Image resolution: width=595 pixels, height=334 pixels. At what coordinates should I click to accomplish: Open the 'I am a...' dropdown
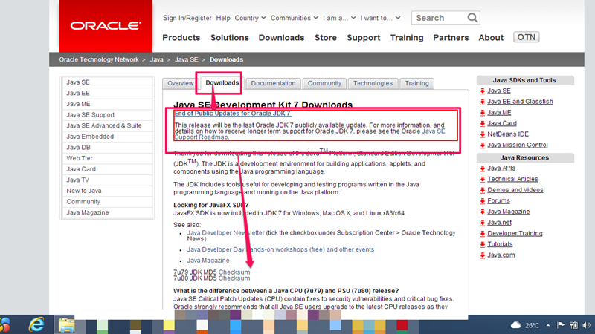click(339, 18)
